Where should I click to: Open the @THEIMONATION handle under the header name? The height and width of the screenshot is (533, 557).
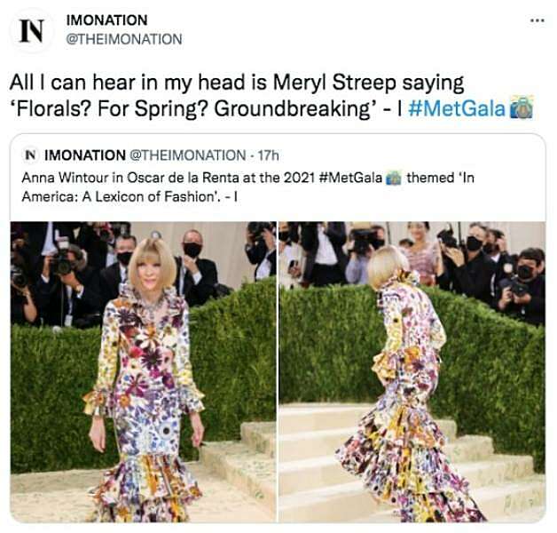[x=124, y=39]
